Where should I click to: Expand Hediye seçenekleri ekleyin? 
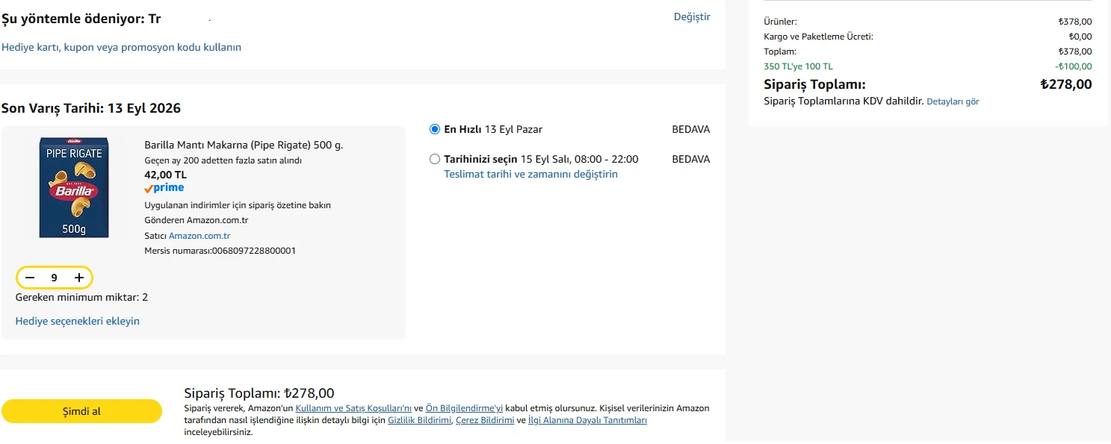pyautogui.click(x=78, y=321)
